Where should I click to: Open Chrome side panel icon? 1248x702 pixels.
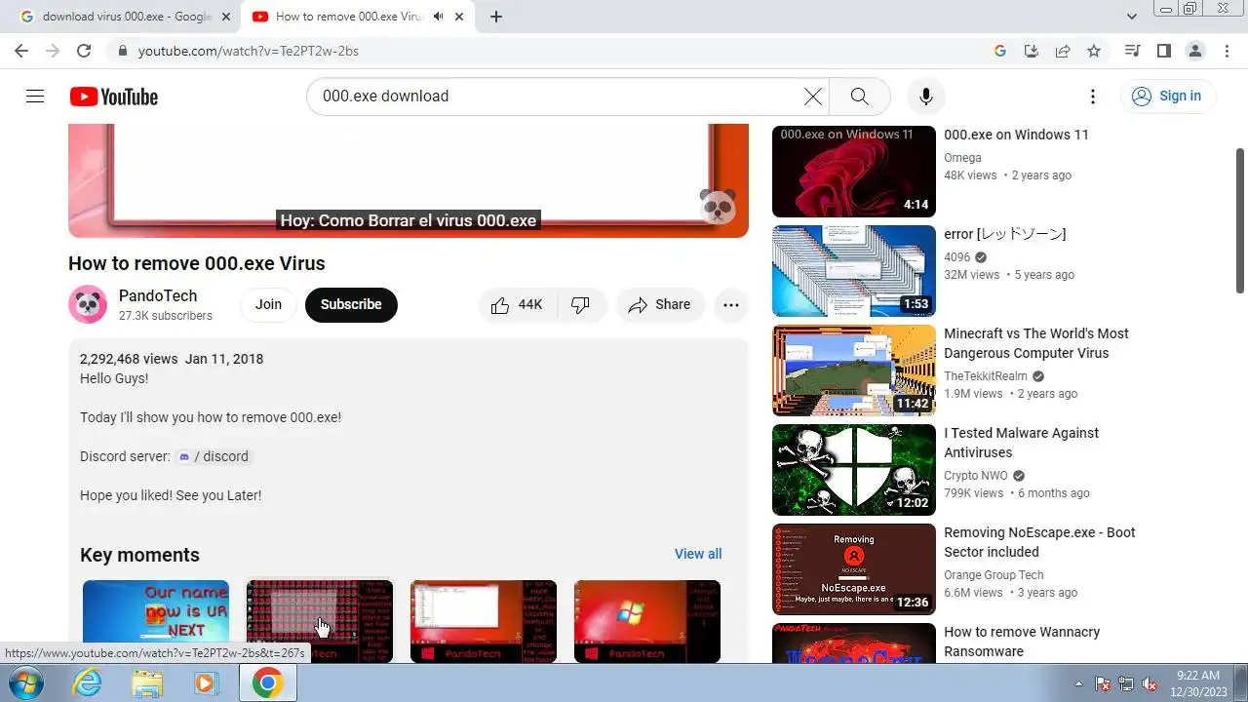[x=1163, y=51]
